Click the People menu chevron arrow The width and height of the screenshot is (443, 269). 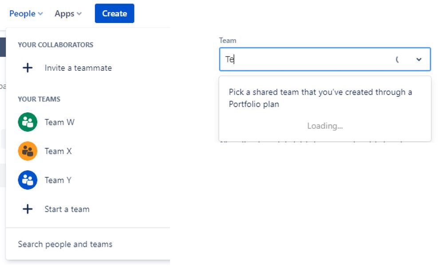[40, 14]
